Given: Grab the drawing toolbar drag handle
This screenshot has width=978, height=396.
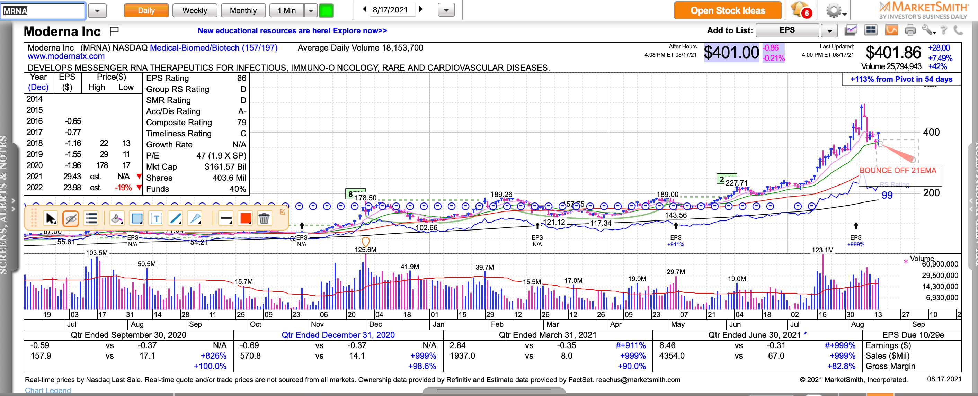Looking at the screenshot, I should click(34, 218).
